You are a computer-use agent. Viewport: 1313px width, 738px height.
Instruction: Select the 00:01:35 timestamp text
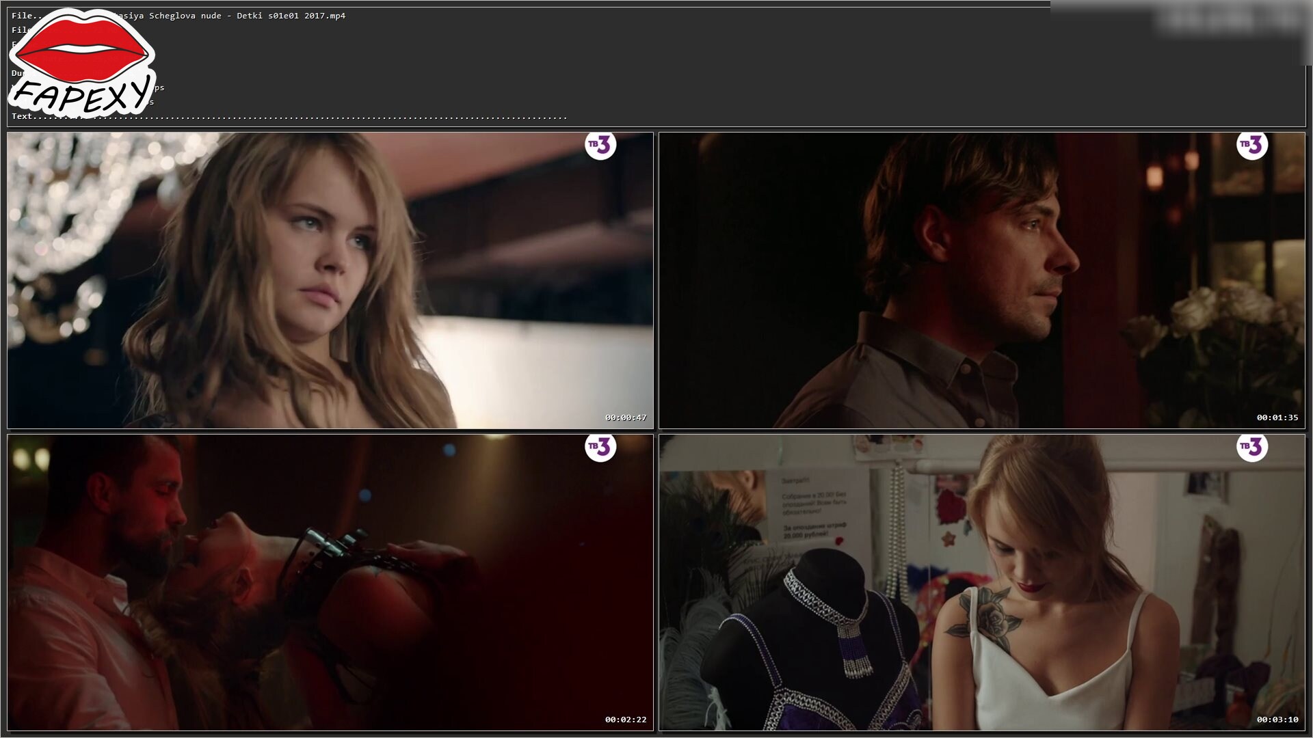1277,418
